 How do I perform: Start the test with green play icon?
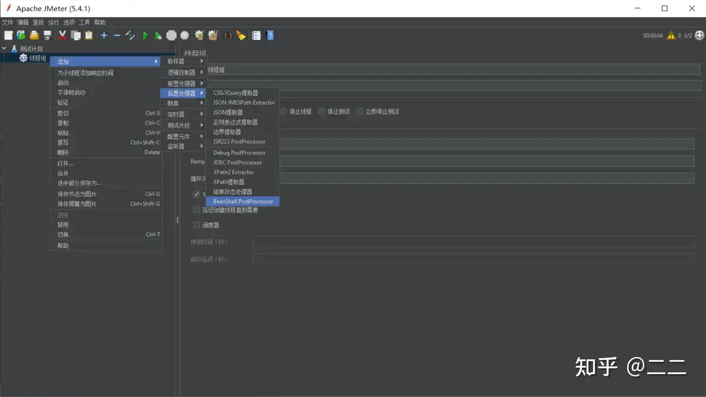145,35
